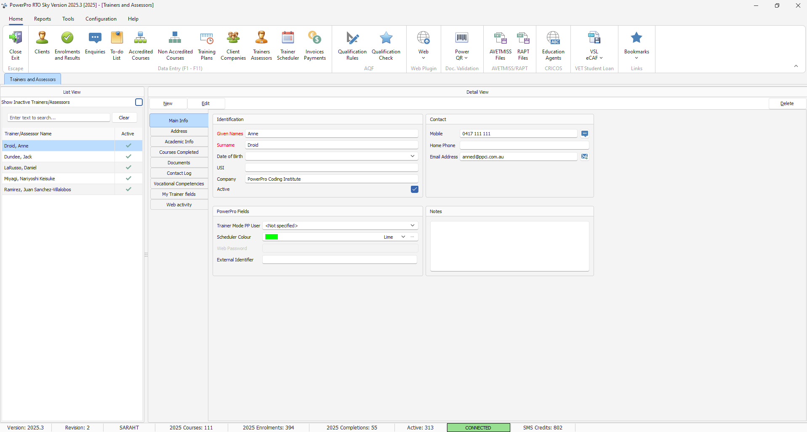
Task: Expand the Date of Birth dropdown
Action: coord(413,156)
